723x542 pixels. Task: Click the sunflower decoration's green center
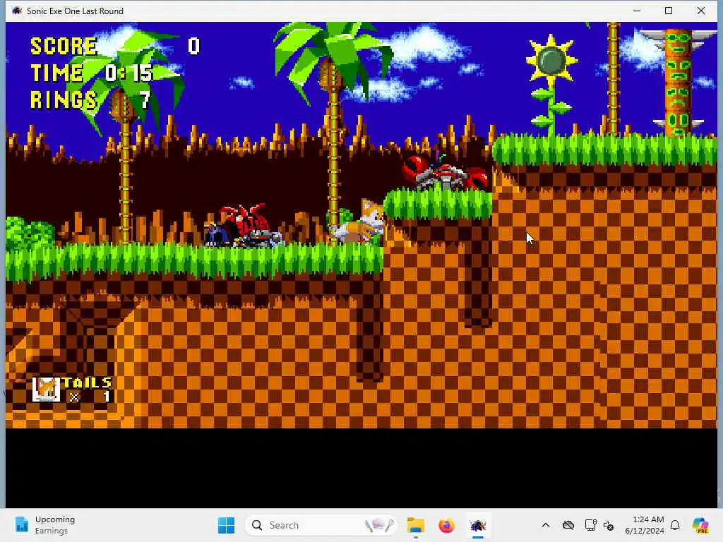click(x=551, y=62)
